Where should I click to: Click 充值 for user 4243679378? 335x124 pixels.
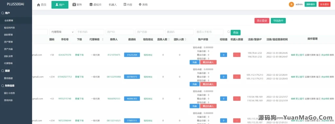(194, 62)
